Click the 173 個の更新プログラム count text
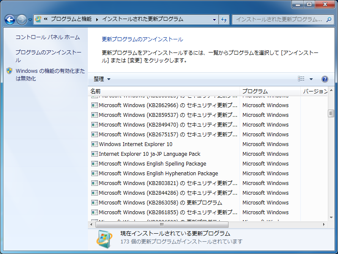Image resolution: width=338 pixels, height=254 pixels. pos(181,241)
